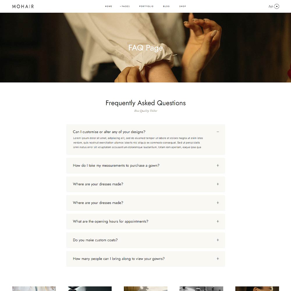Go to Portfolio in navigation
This screenshot has width=291, height=291.
[x=146, y=6]
